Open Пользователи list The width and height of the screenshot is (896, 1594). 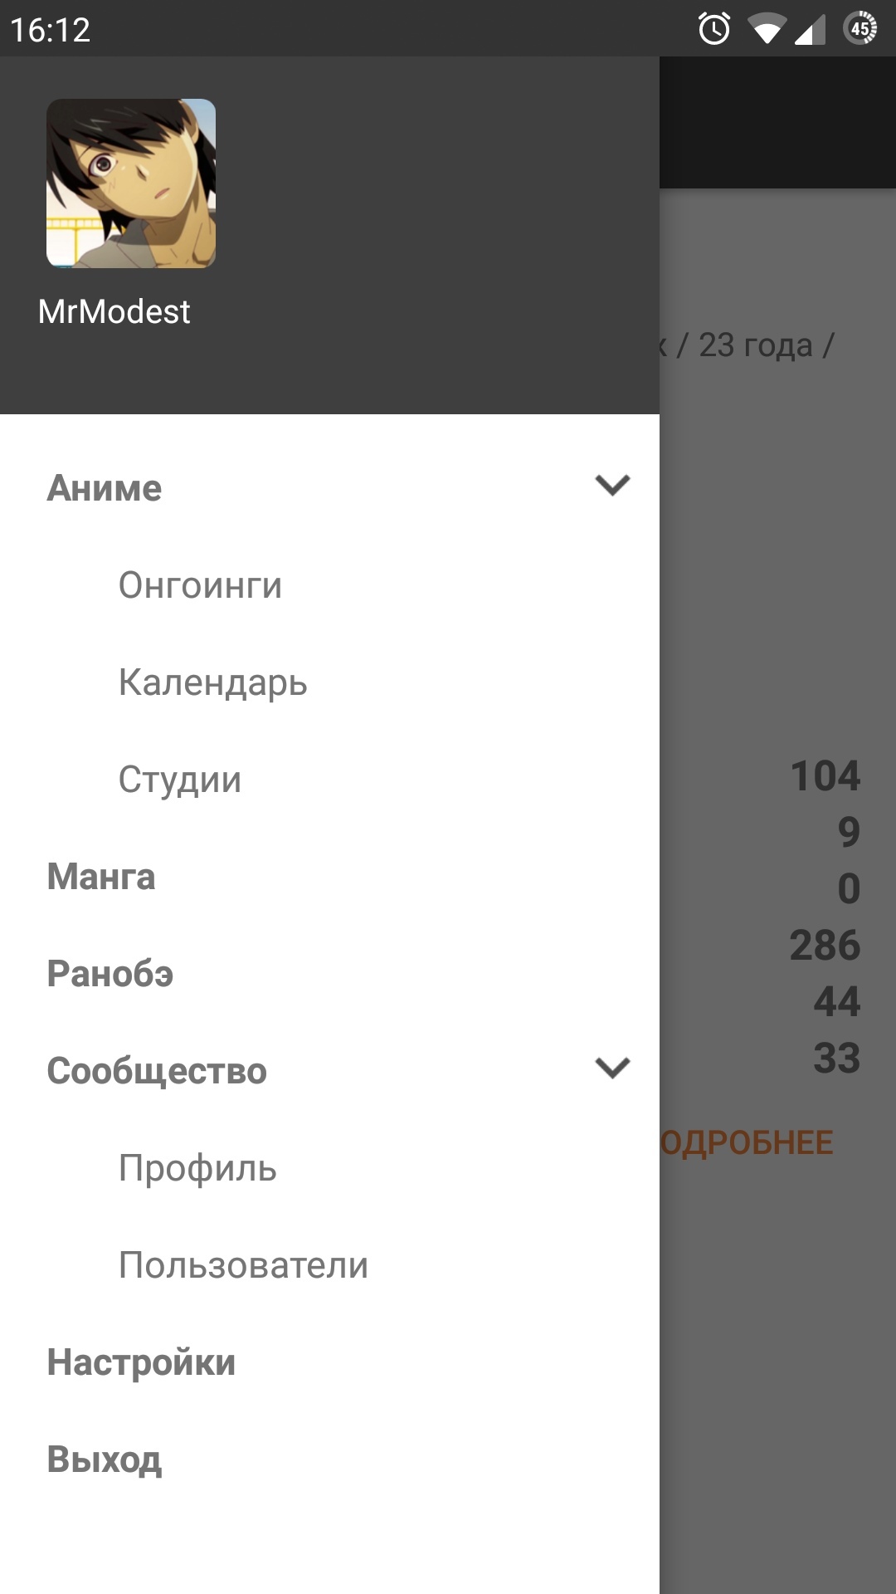coord(243,1265)
